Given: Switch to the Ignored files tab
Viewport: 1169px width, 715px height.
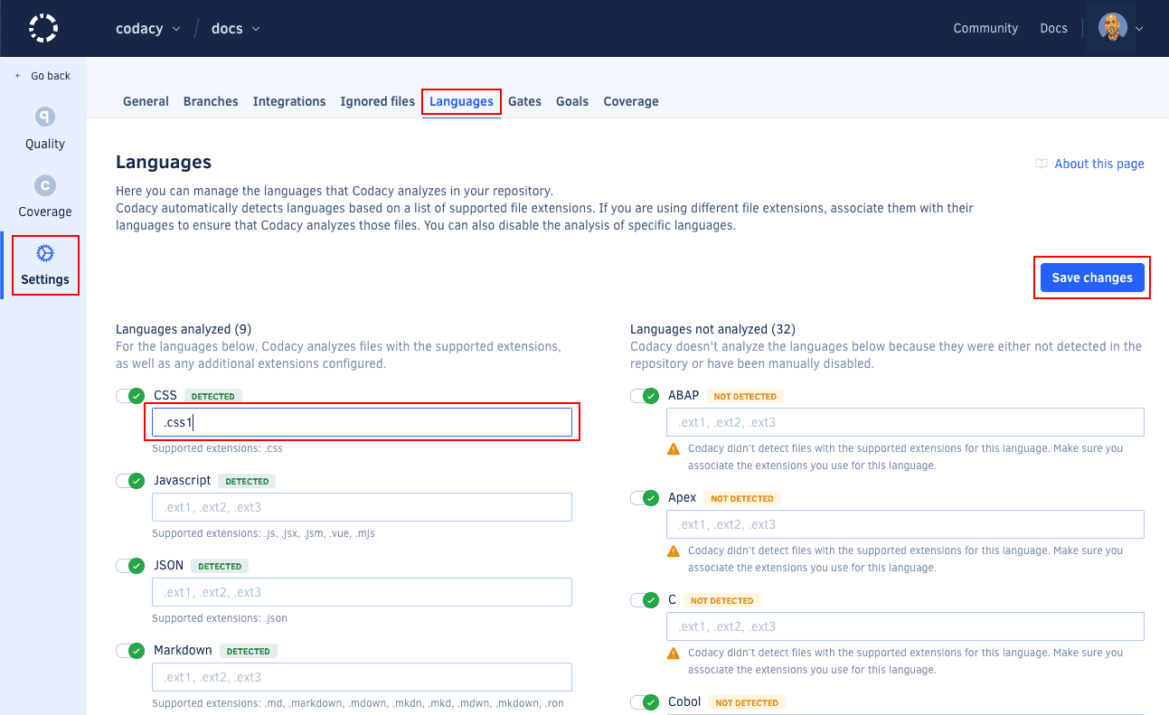Looking at the screenshot, I should tap(377, 101).
